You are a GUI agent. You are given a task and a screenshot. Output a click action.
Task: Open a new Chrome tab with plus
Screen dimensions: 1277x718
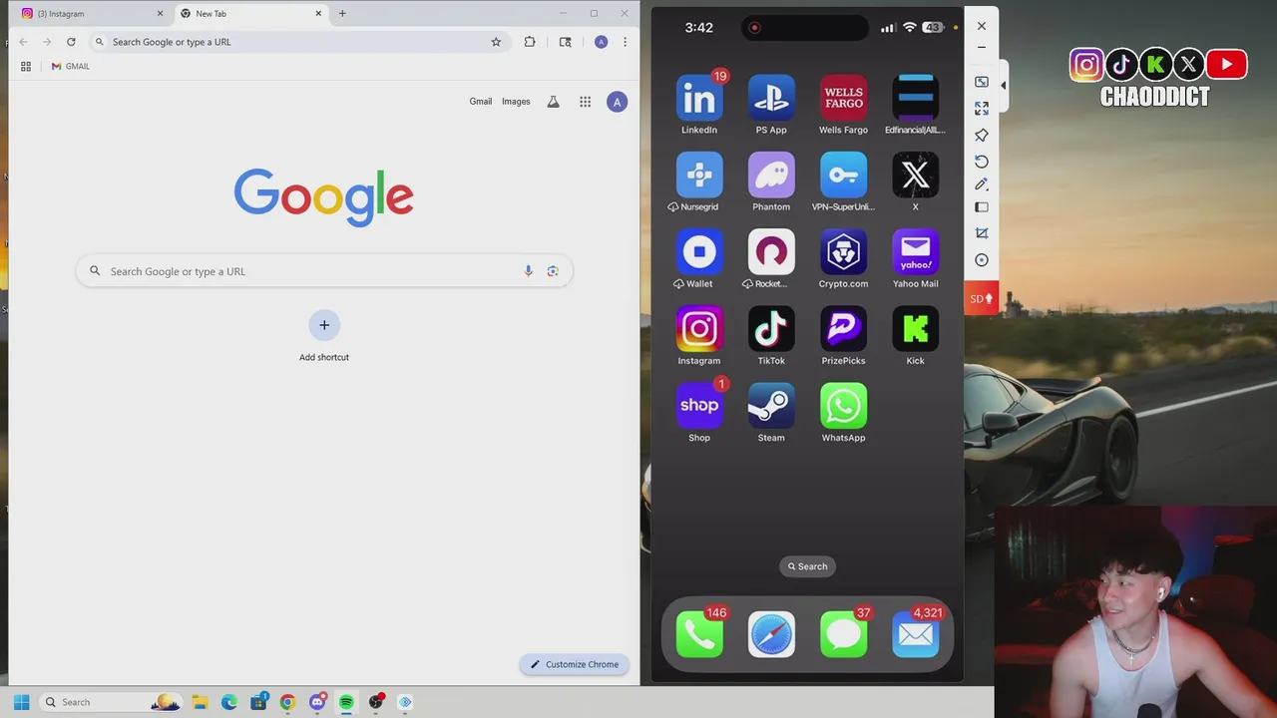342,14
